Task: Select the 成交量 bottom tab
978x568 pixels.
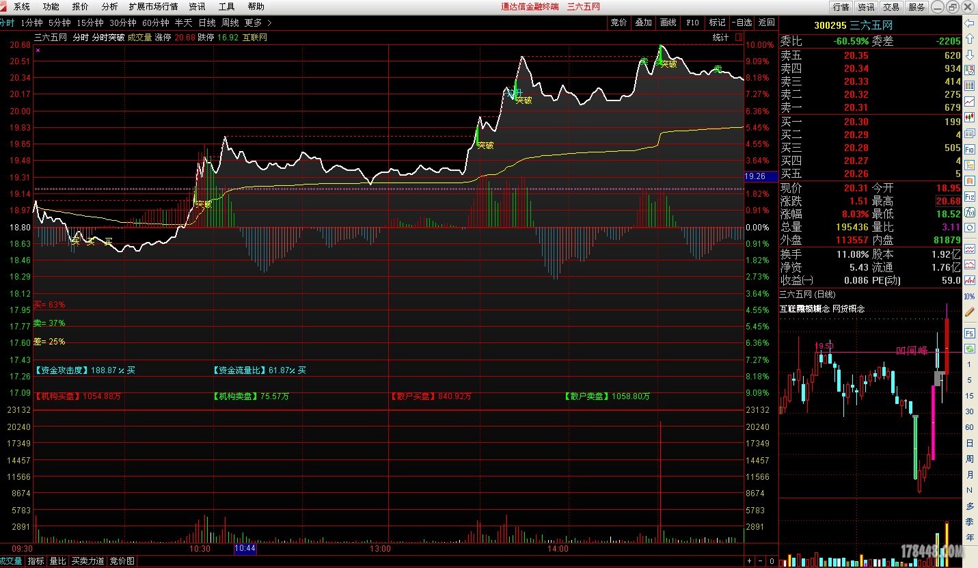Action: 11,561
